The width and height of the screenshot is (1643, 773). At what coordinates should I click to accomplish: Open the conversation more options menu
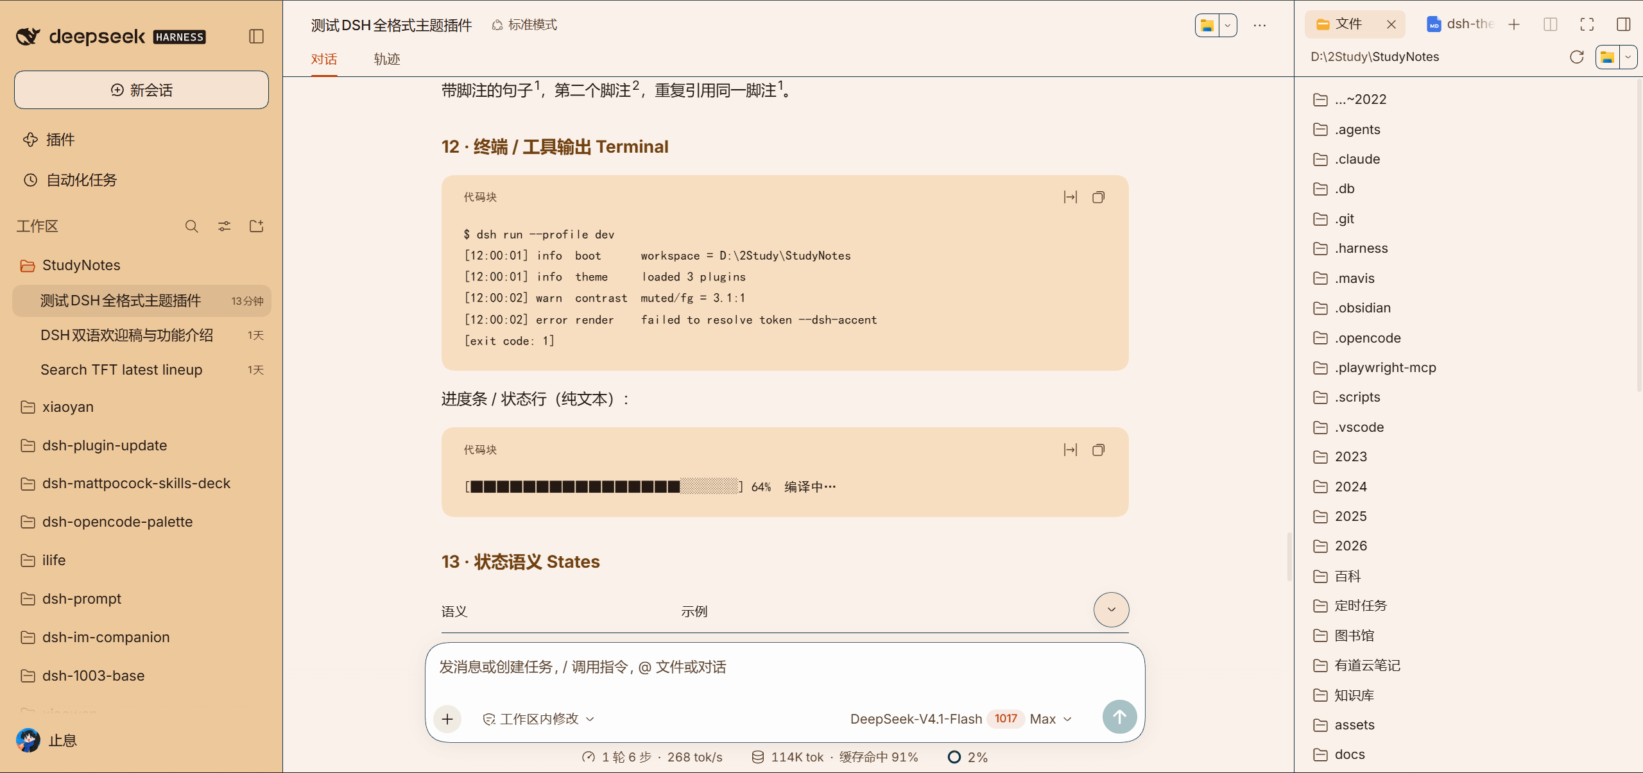click(x=1260, y=26)
